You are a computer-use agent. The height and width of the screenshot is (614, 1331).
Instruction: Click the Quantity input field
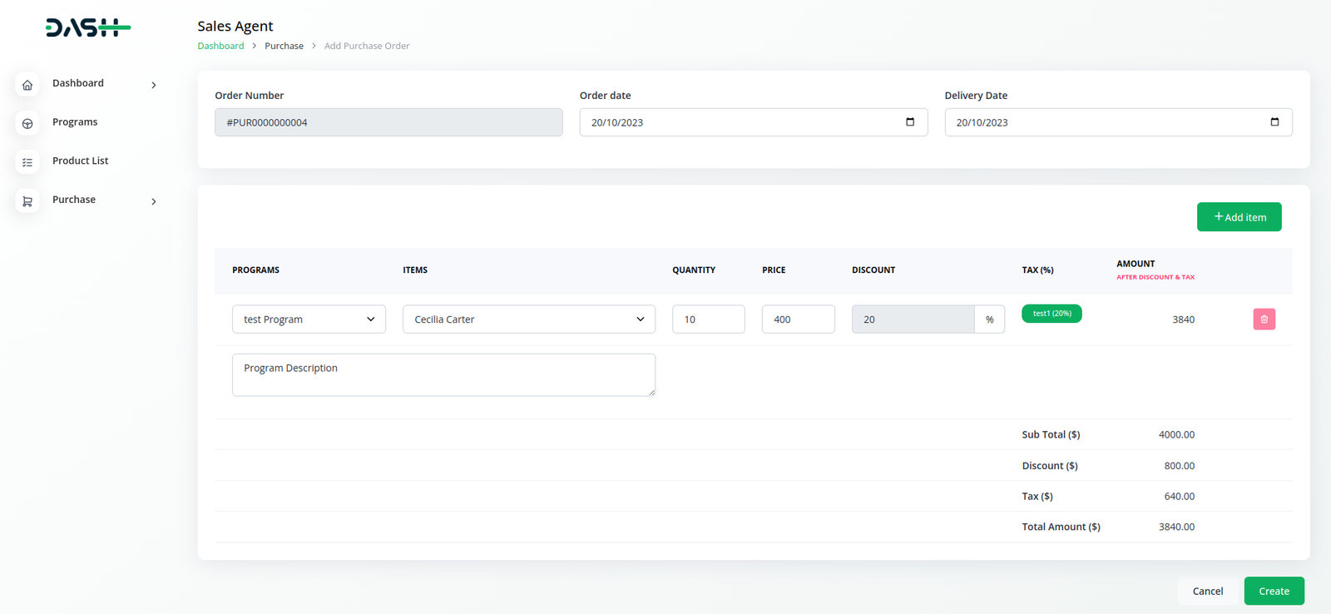coord(708,319)
